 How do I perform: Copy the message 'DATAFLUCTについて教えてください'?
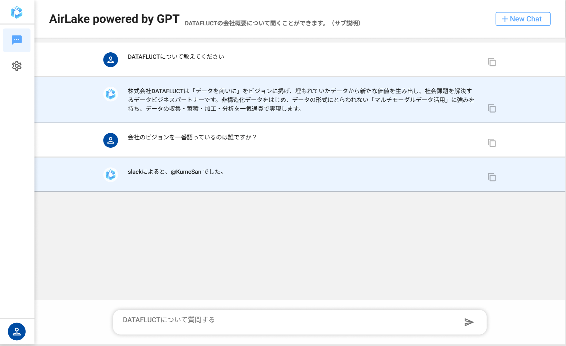tap(492, 62)
